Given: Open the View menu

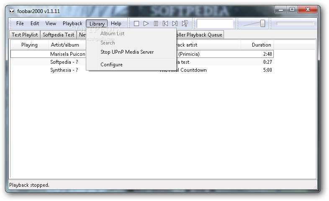Looking at the screenshot, I should pos(51,23).
